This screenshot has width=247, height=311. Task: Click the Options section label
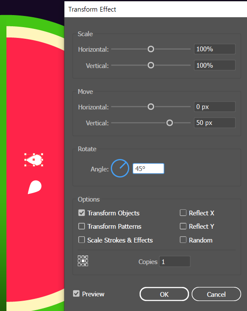[88, 199]
